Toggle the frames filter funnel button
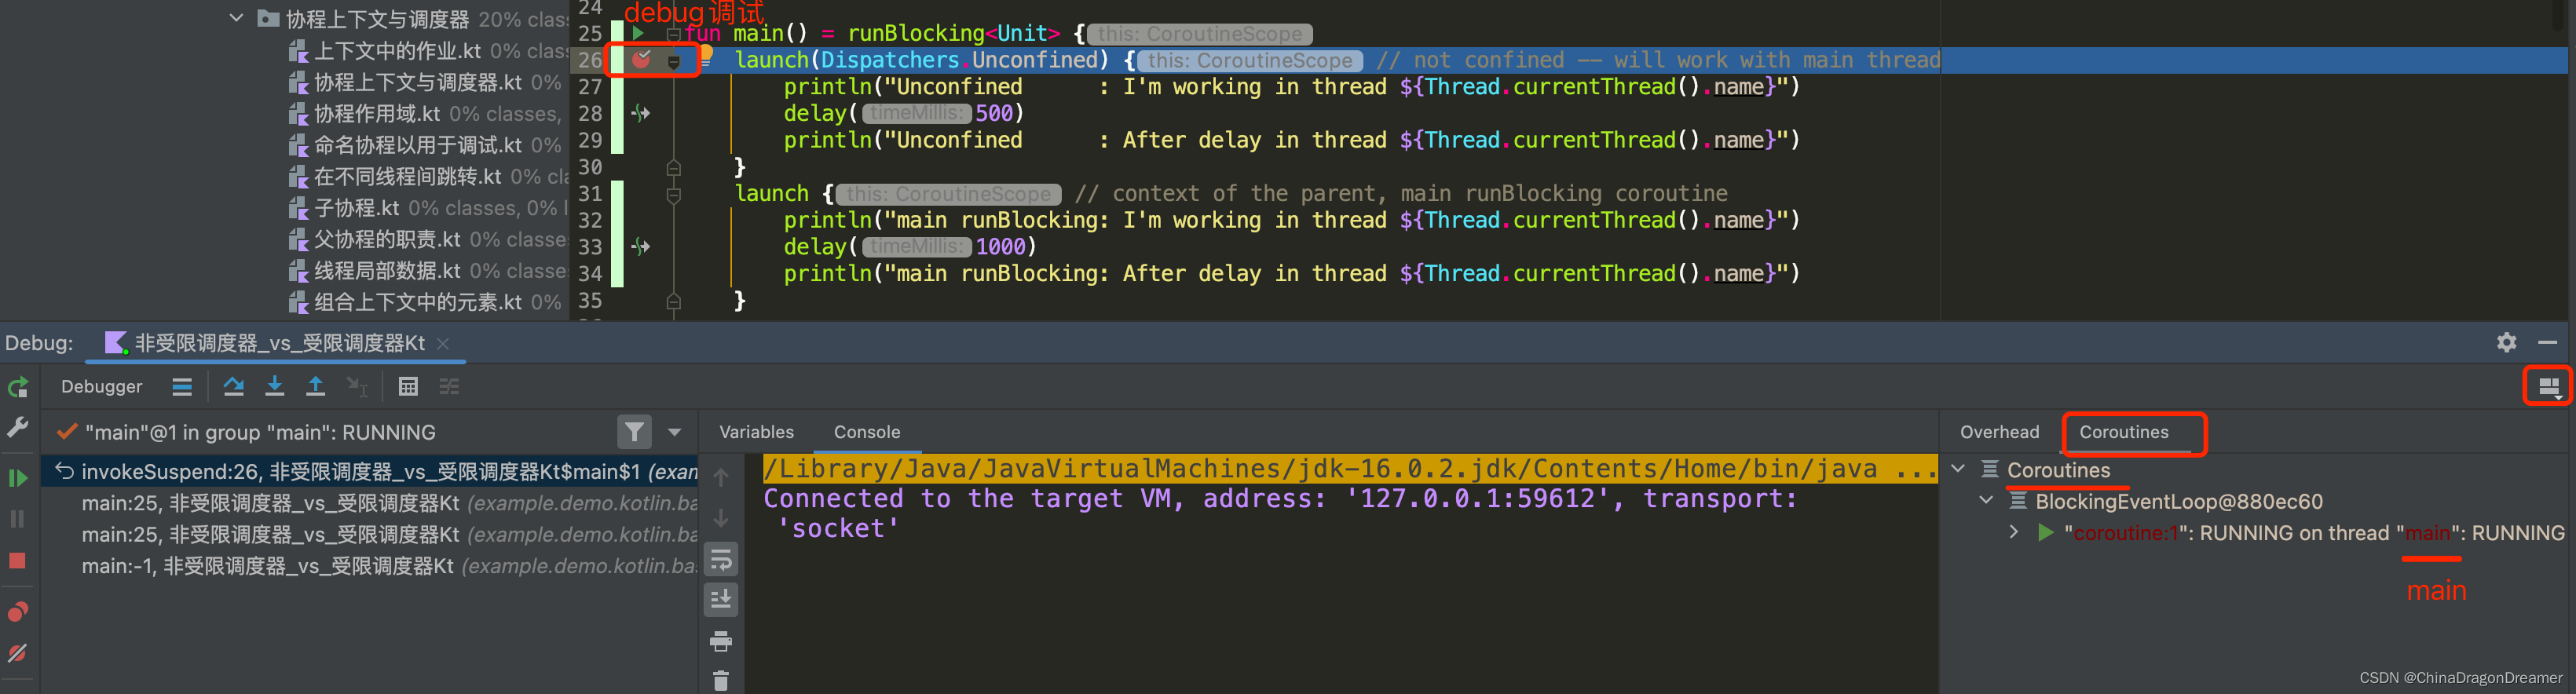The height and width of the screenshot is (694, 2576). (x=634, y=432)
